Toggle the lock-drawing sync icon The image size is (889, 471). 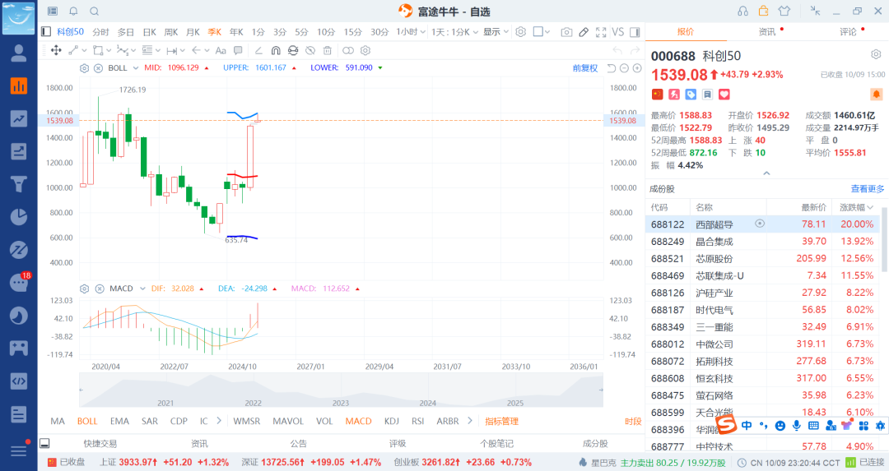pyautogui.click(x=292, y=50)
